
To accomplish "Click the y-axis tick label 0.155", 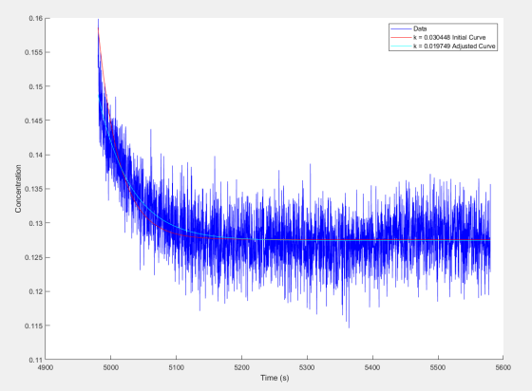I will [x=34, y=52].
